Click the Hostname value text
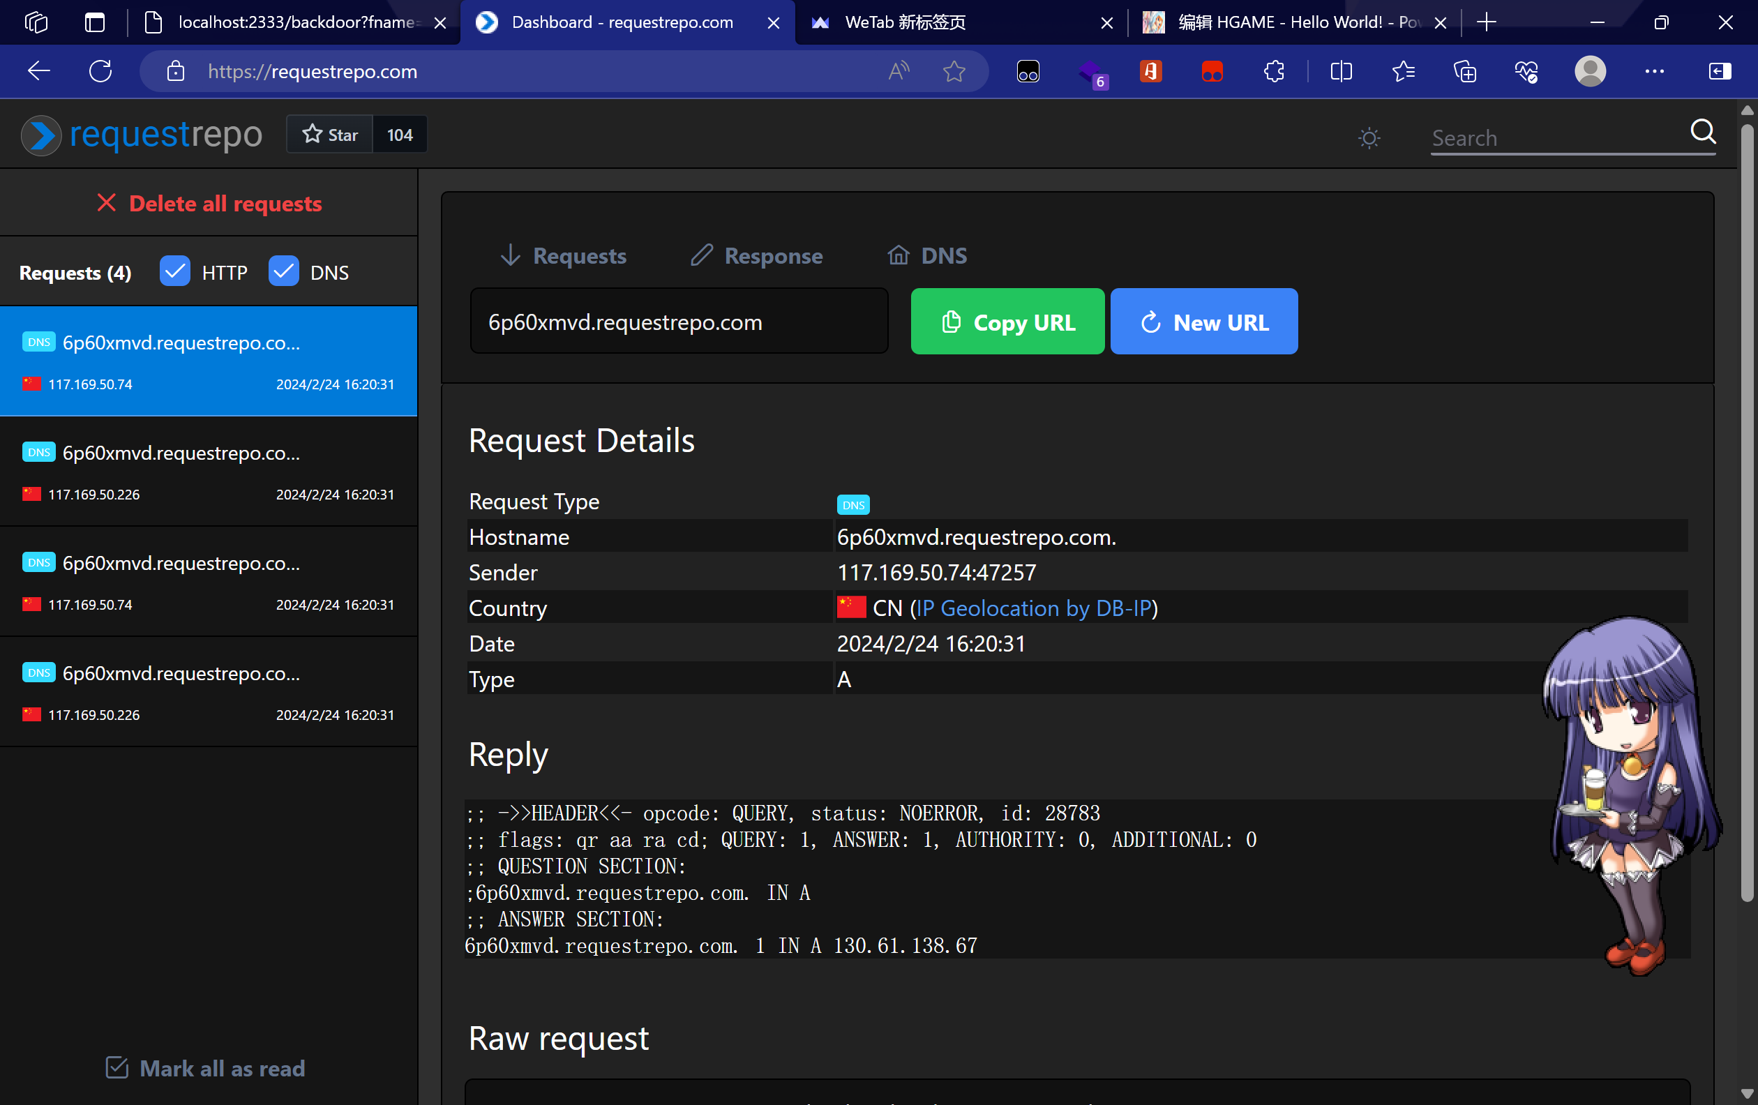The width and height of the screenshot is (1758, 1105). [976, 536]
